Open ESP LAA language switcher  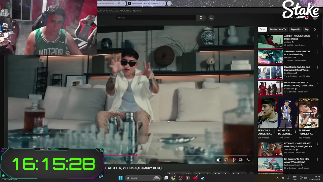pyautogui.click(x=295, y=178)
